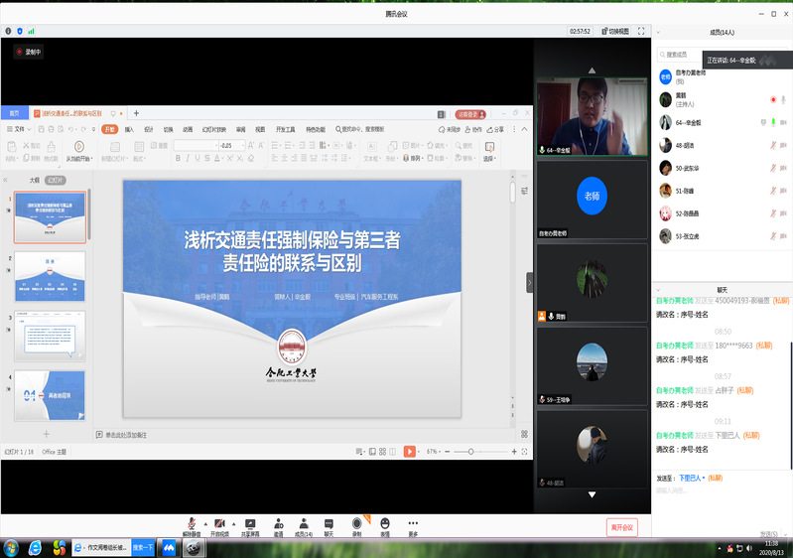Collapse side panel with the divider arrow

(529, 283)
